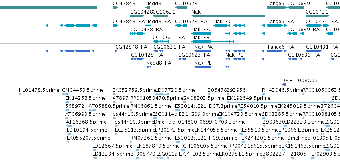Viewport: 340px width, 160px height.
Task: Select the RH43046.5prime EST
Action: point(263,94)
